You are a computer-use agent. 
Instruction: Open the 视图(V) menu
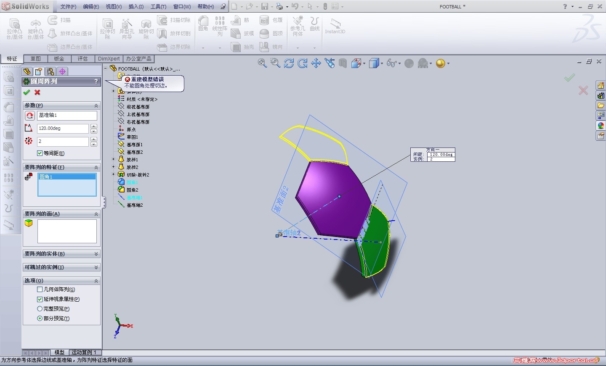click(114, 7)
